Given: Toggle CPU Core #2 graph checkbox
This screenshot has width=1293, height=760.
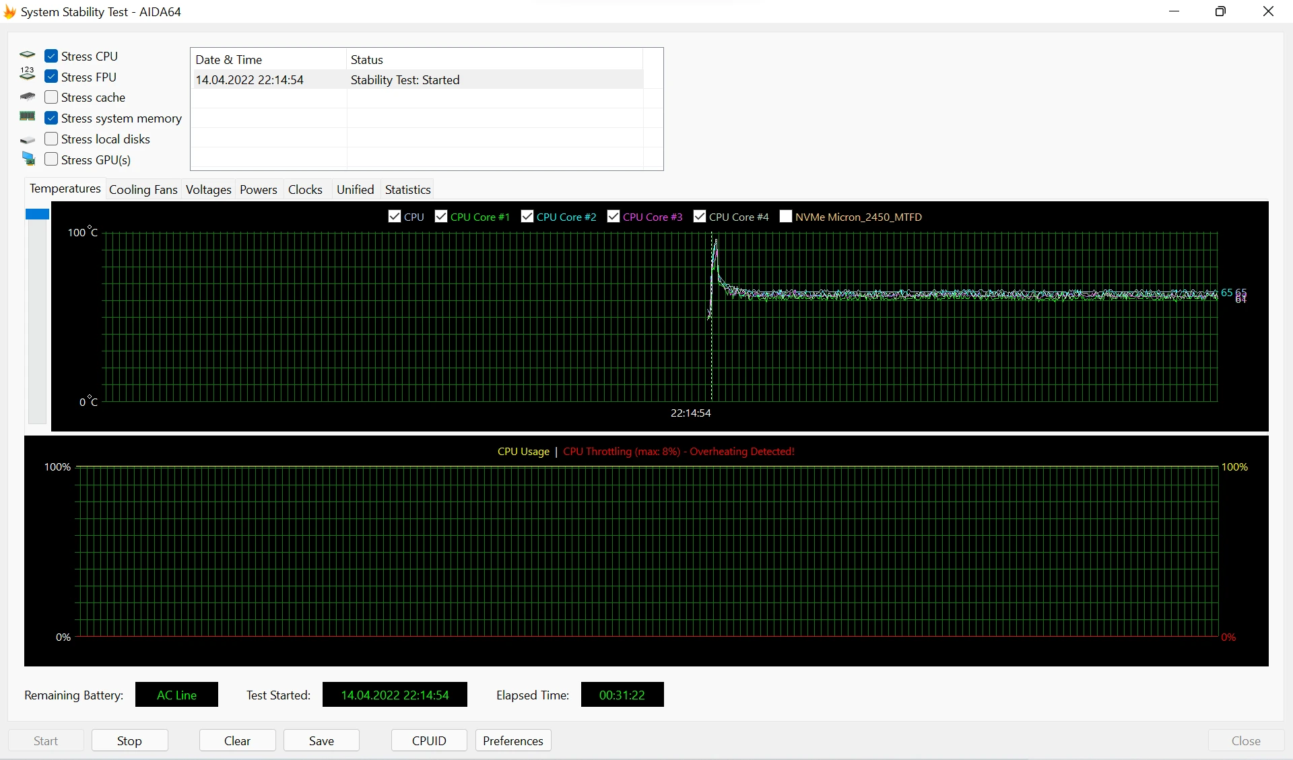Looking at the screenshot, I should [527, 216].
